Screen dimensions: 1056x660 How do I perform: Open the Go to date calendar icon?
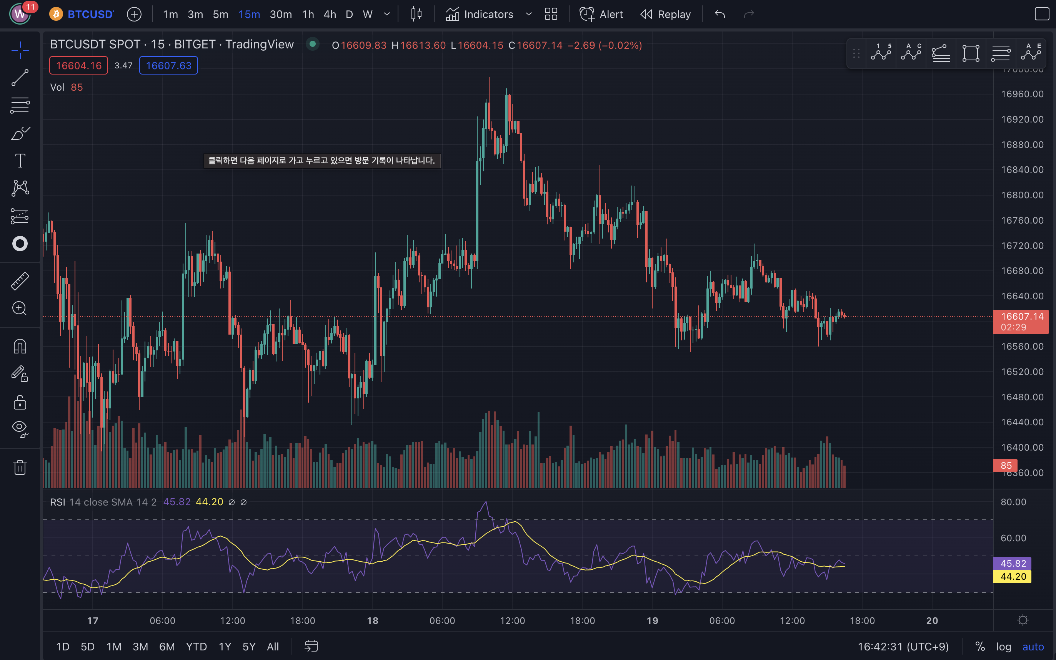[311, 647]
